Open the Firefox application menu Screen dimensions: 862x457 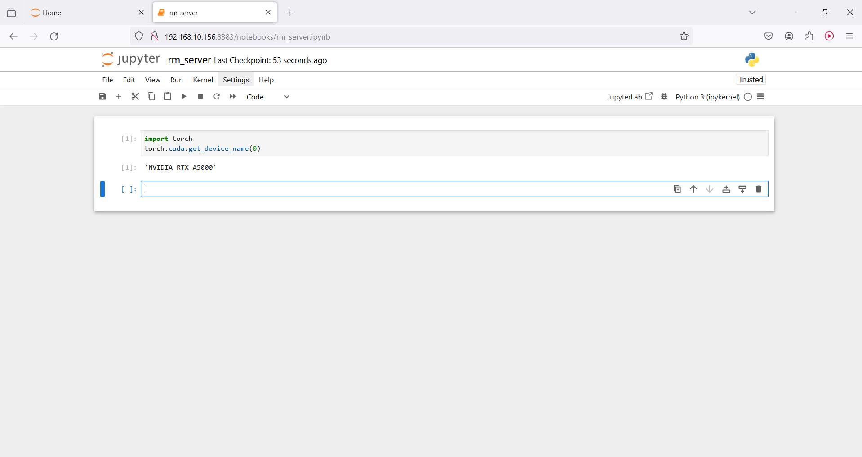[x=849, y=36]
